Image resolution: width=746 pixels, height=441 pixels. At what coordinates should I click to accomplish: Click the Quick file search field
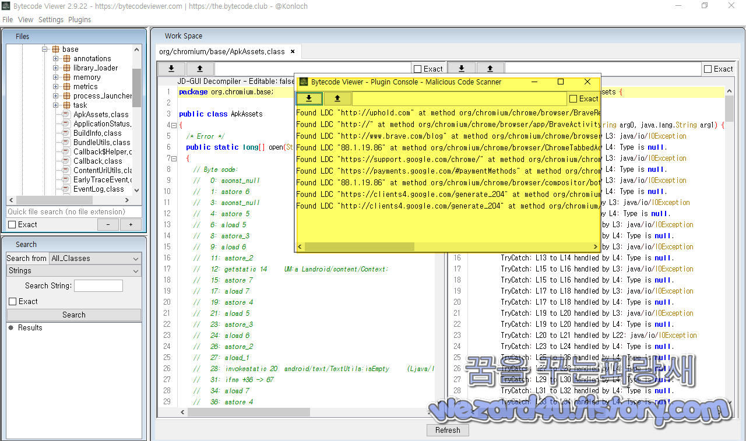tap(74, 212)
